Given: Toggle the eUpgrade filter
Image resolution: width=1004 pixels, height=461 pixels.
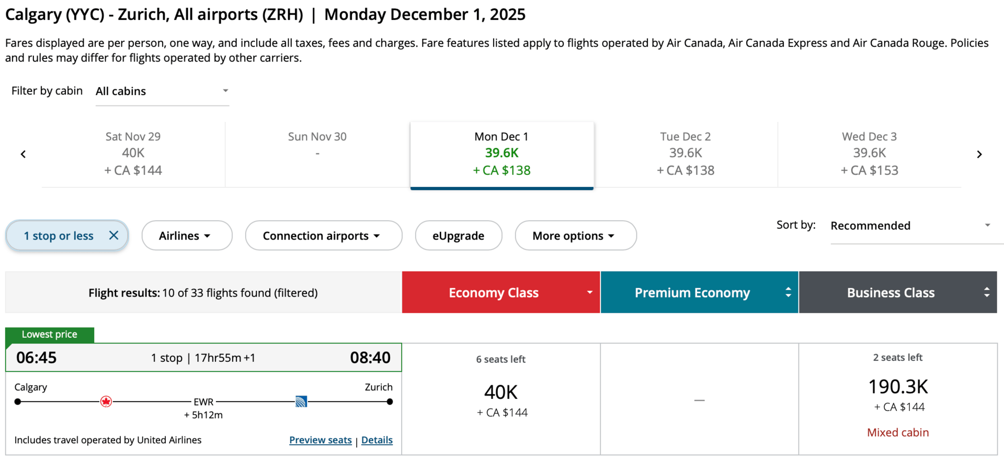Looking at the screenshot, I should (x=458, y=235).
